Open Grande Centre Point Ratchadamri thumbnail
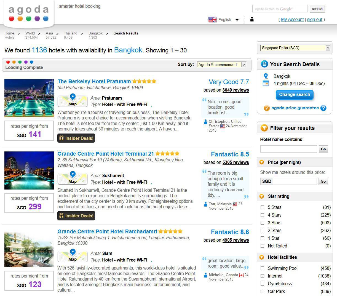 [29, 248]
